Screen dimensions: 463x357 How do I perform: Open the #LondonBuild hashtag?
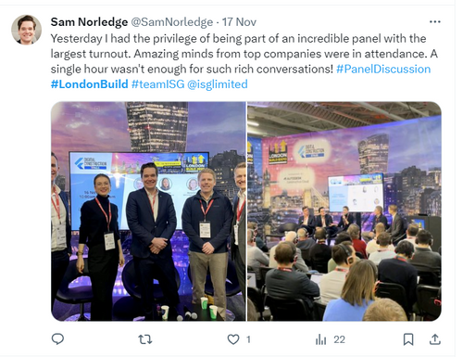tap(90, 84)
